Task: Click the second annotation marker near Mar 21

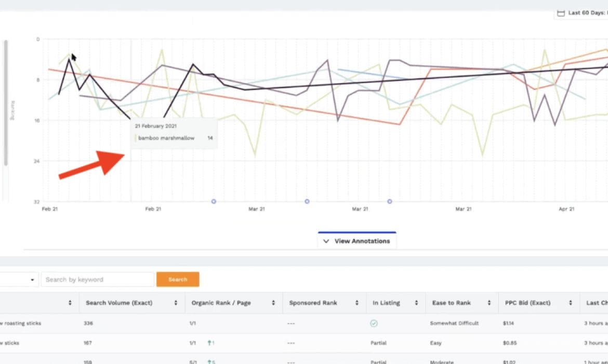Action: click(307, 201)
